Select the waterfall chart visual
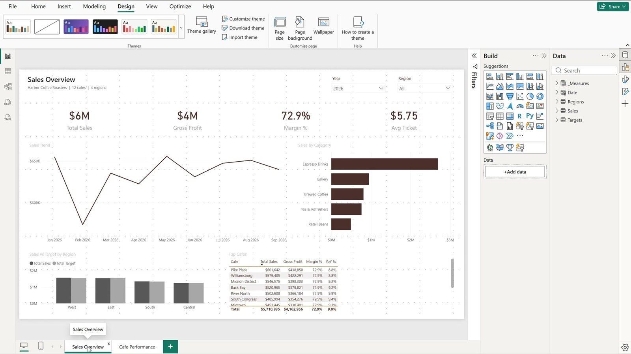 500,96
